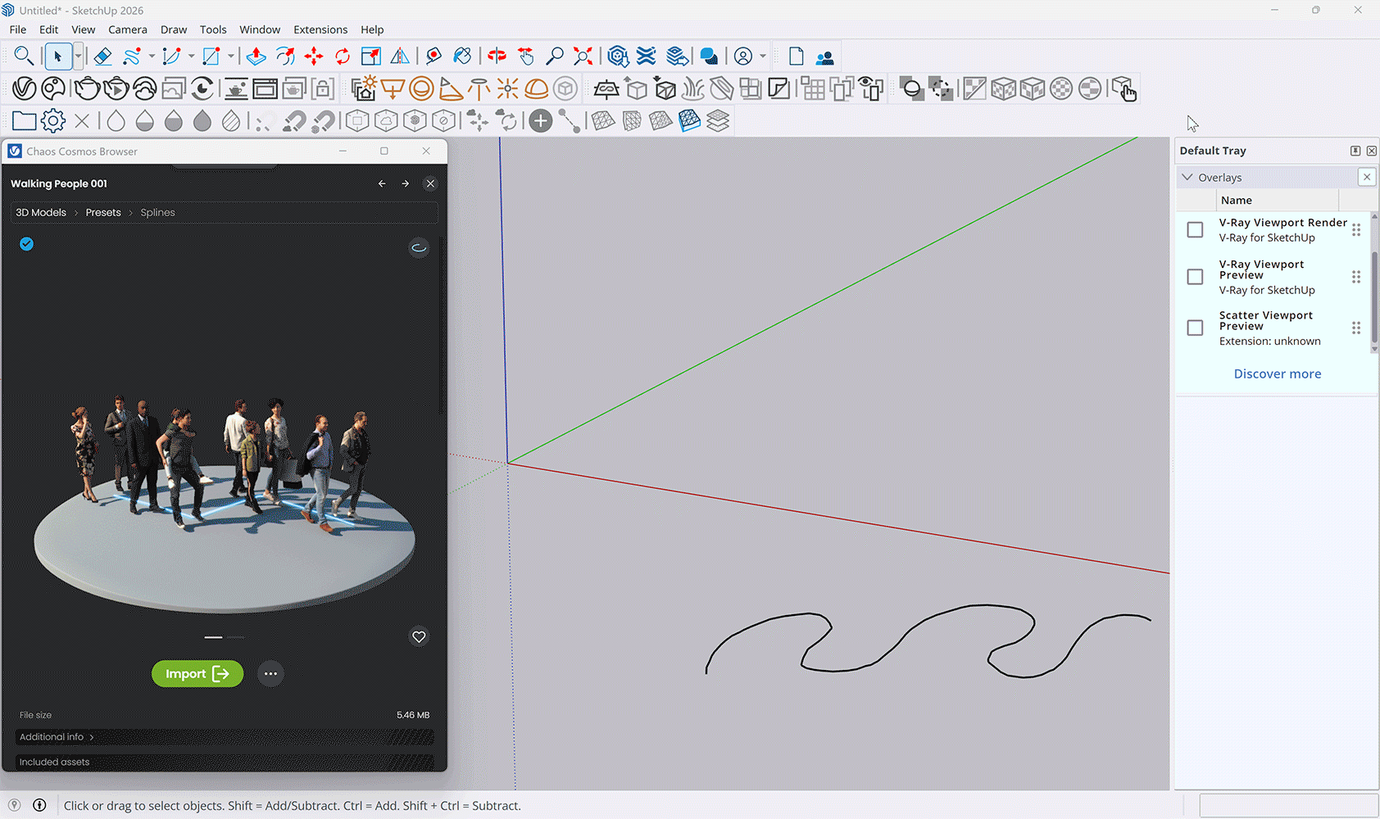Start V-Ray render with the teapot icon
Screen dimensions: 1380x819
click(87, 88)
